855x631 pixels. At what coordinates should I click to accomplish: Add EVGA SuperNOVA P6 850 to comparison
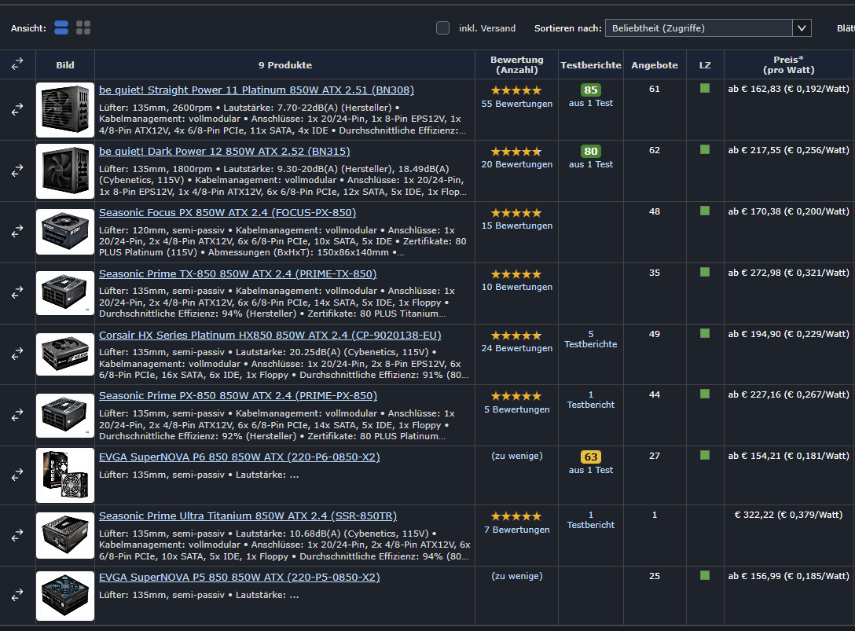(x=17, y=475)
